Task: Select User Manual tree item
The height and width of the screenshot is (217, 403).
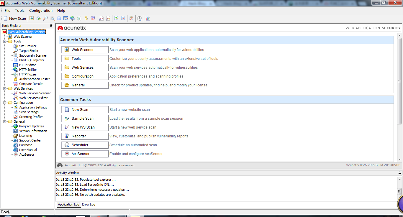Action: pyautogui.click(x=28, y=150)
